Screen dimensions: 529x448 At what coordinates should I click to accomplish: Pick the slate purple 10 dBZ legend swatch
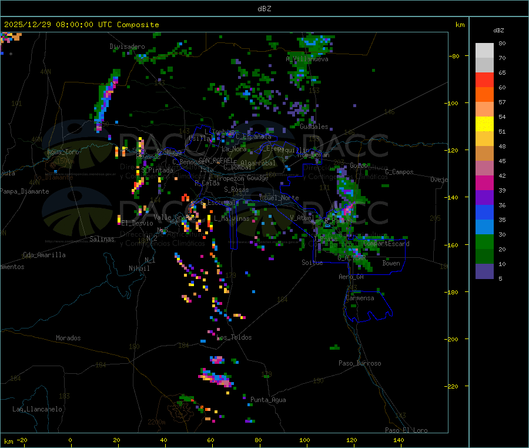coord(484,271)
